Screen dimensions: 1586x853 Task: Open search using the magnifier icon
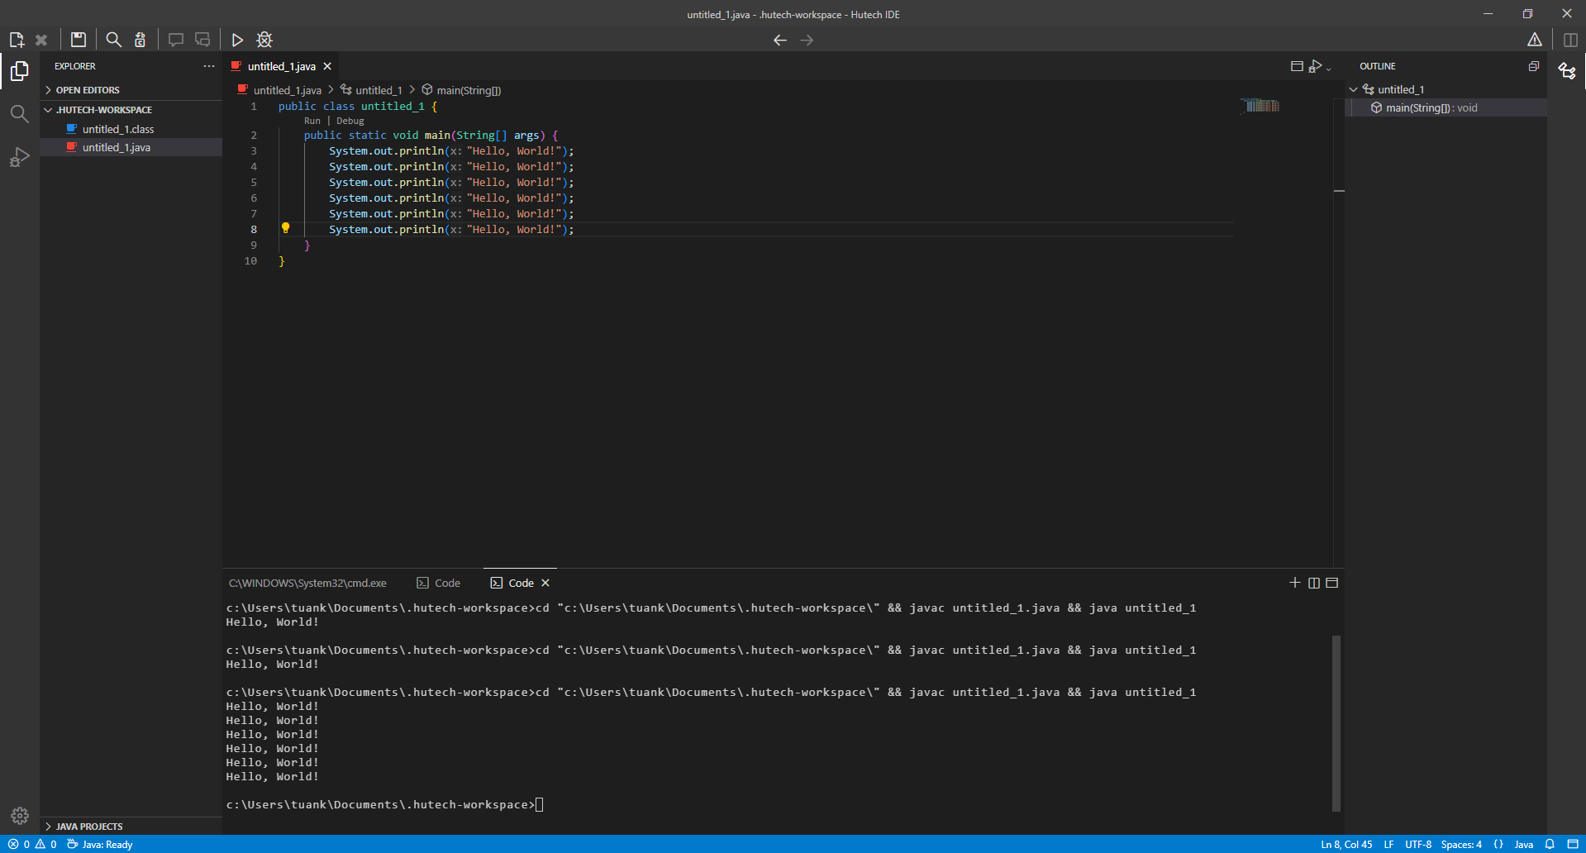[x=113, y=39]
